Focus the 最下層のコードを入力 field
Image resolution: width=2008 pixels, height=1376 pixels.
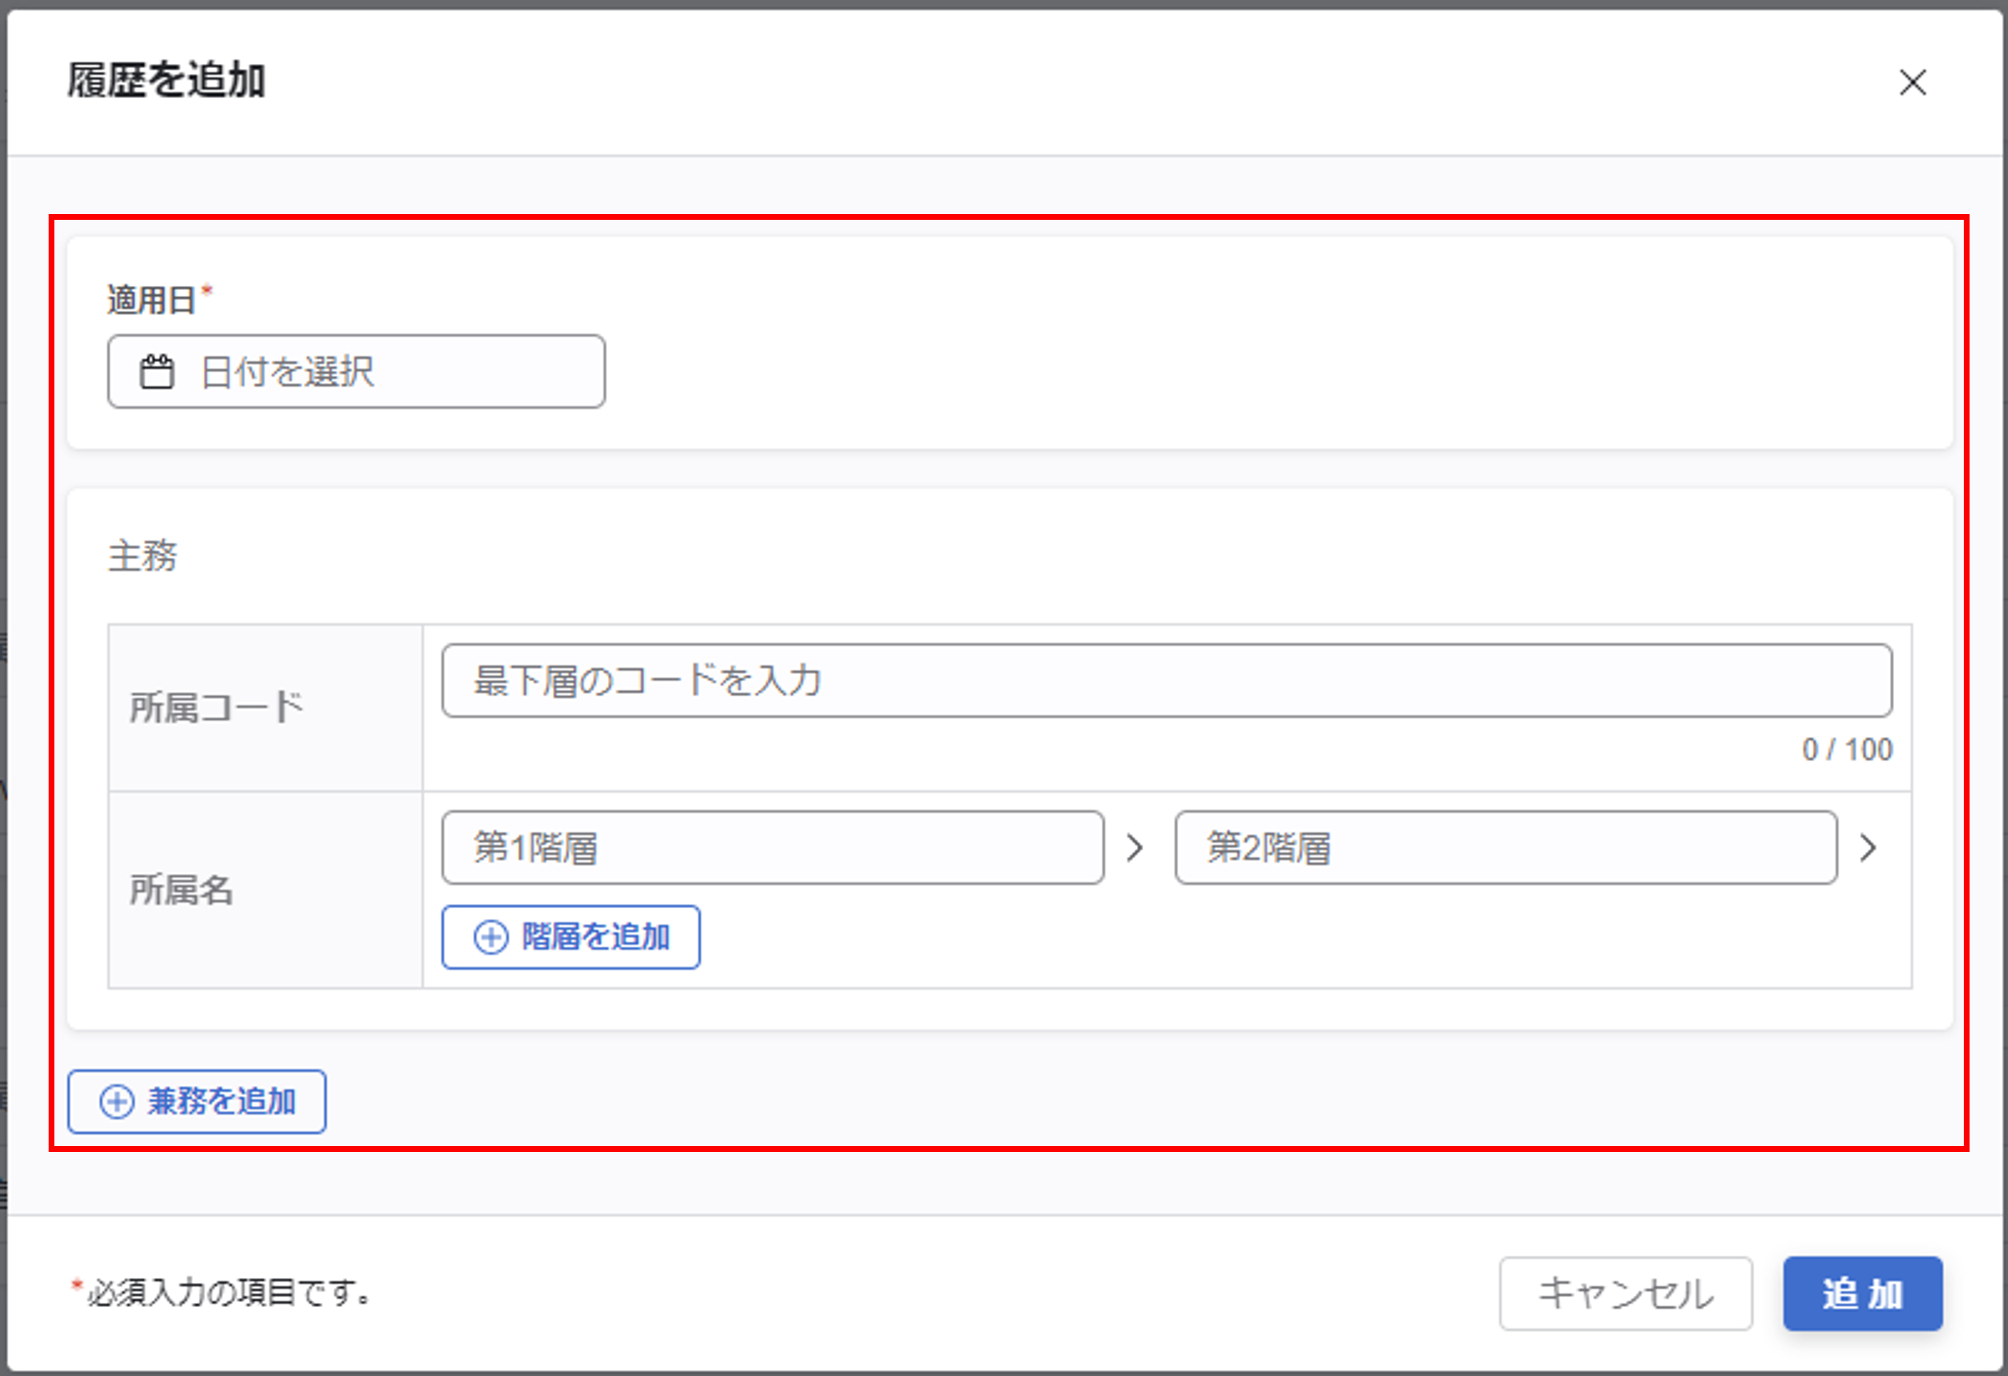[x=1166, y=680]
